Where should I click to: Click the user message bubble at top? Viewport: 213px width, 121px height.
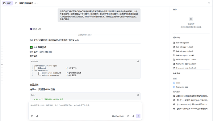[99, 15]
